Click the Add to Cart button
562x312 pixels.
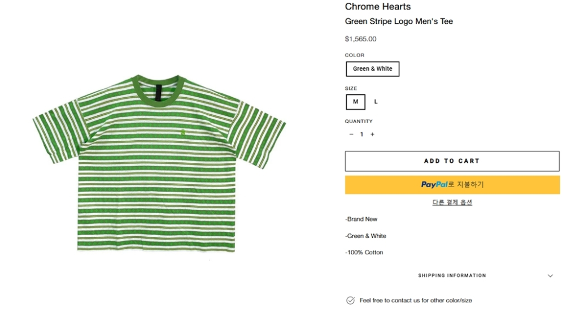(452, 161)
